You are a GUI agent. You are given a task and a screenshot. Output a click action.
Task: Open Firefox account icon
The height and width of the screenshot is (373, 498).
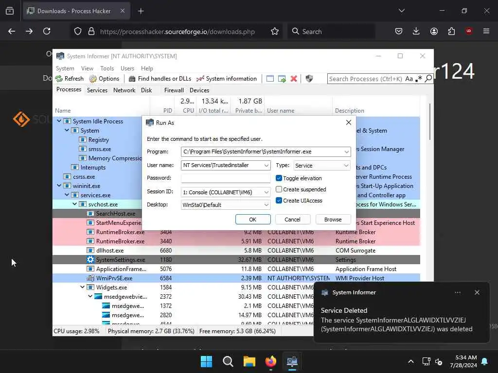tap(434, 31)
